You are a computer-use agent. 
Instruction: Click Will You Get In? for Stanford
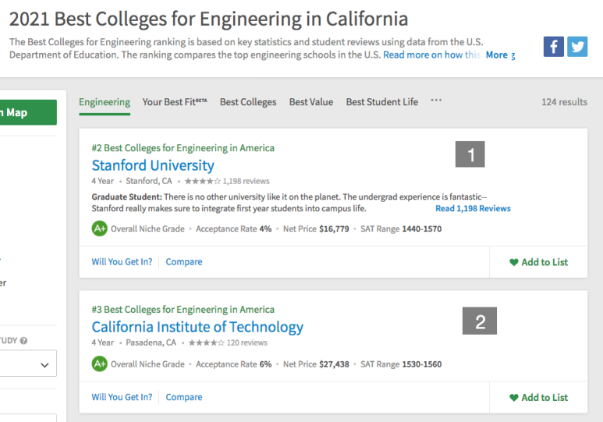point(122,262)
